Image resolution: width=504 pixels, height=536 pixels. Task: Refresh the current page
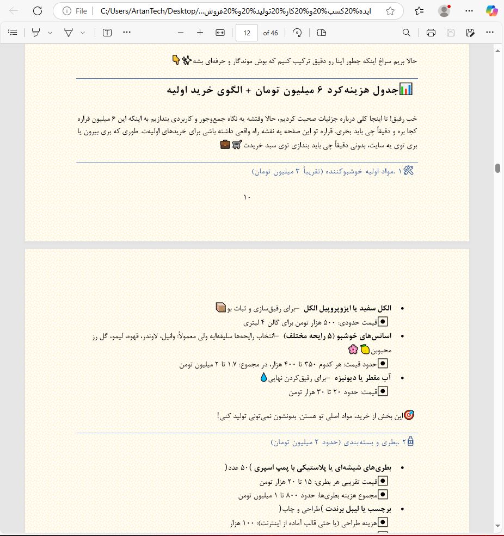pos(37,10)
